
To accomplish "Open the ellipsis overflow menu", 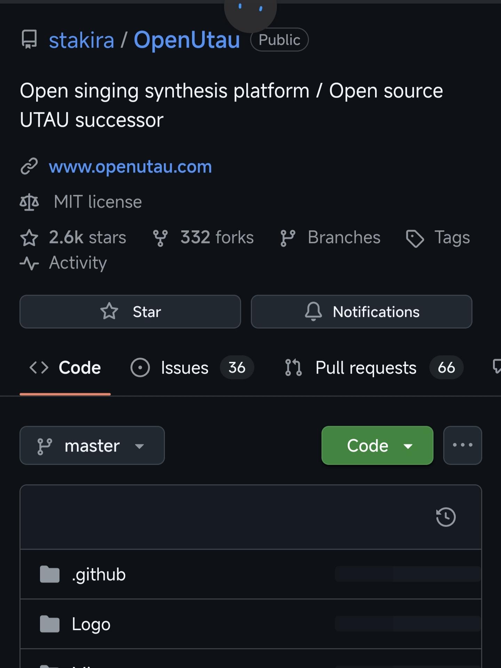I will point(462,445).
